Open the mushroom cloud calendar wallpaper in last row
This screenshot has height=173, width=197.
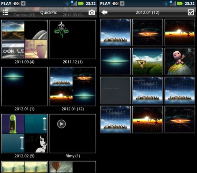(180, 119)
